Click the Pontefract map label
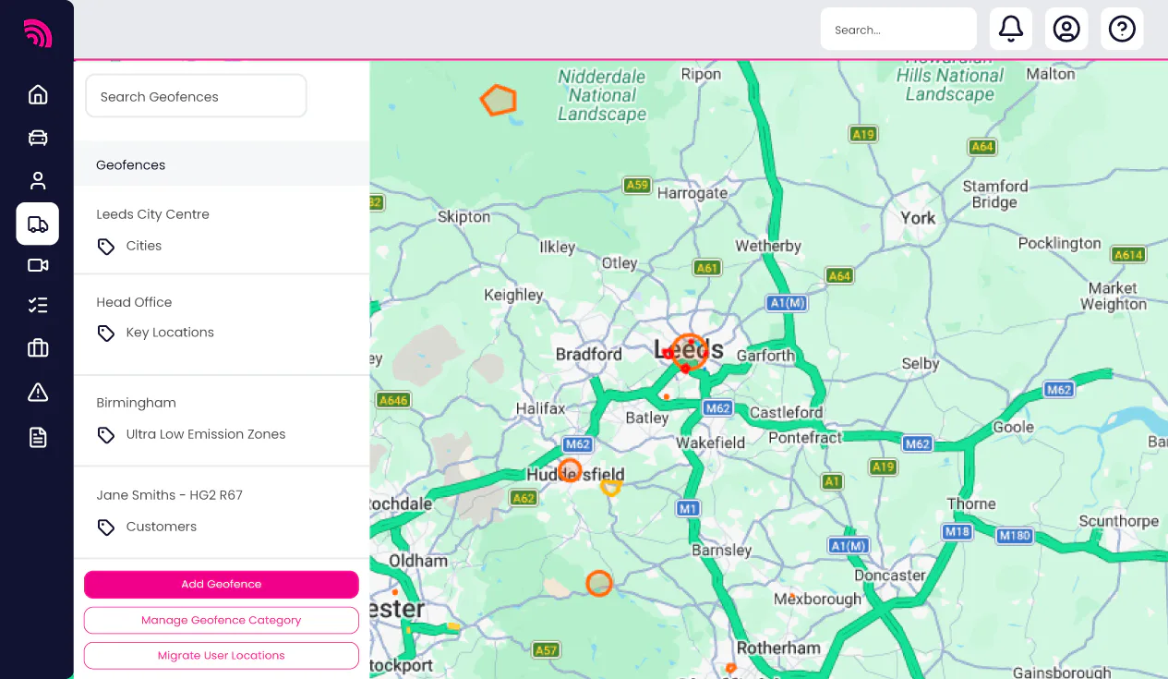Screen dimensions: 1168x679 point(805,438)
